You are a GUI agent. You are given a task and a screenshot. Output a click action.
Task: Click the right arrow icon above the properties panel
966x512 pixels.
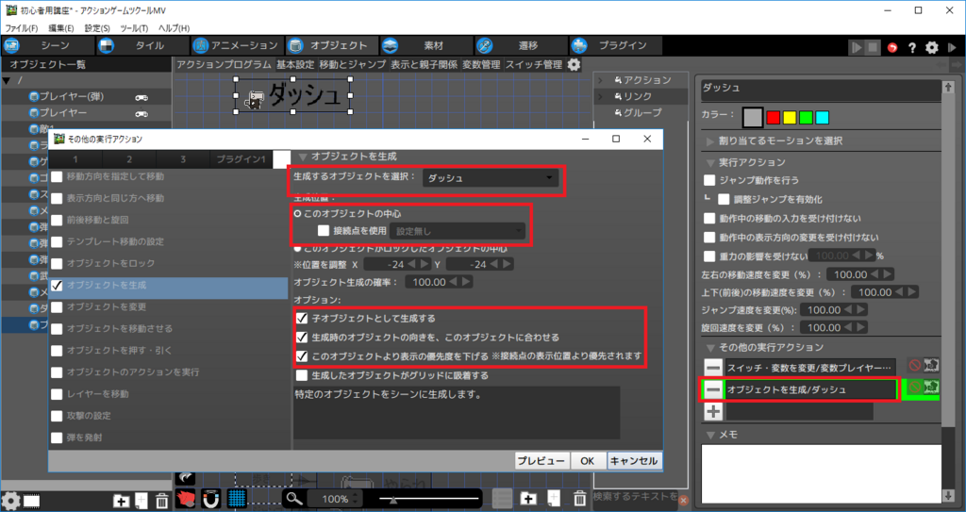[x=956, y=65]
